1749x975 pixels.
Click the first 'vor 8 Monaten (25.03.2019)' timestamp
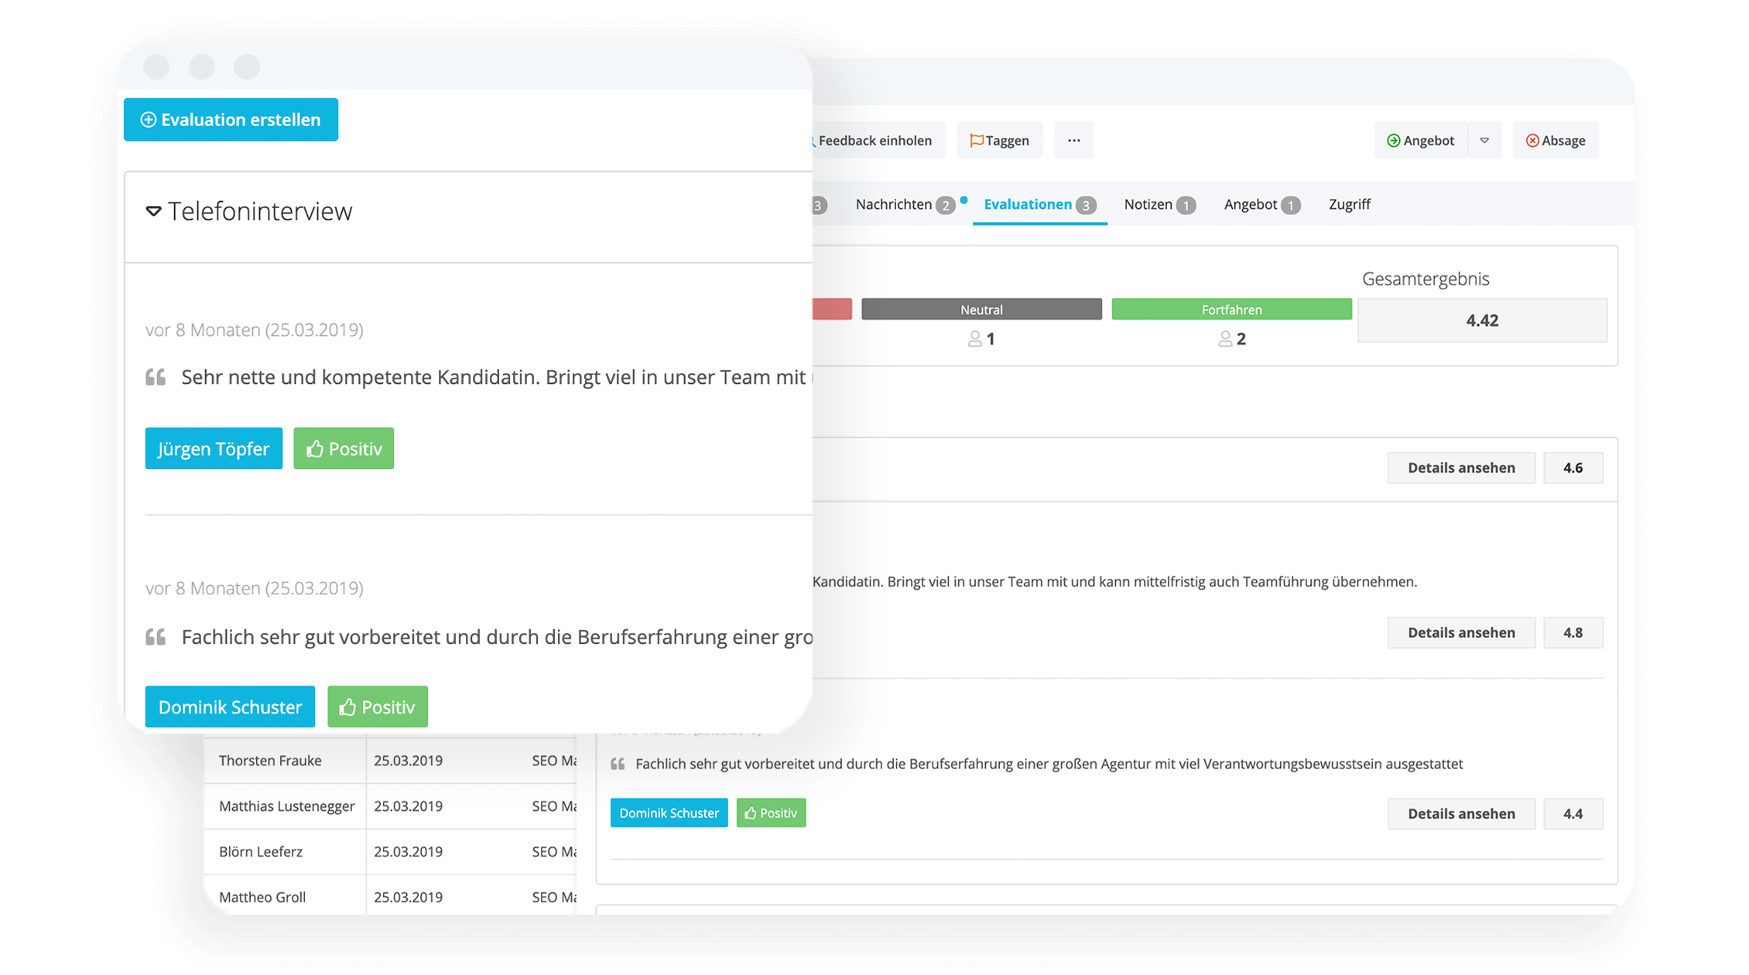click(255, 330)
